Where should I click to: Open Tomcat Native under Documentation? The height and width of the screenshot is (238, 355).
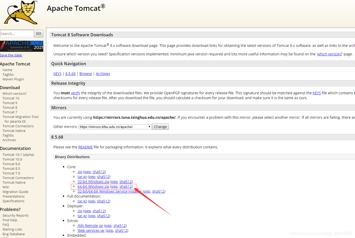[x=14, y=183]
